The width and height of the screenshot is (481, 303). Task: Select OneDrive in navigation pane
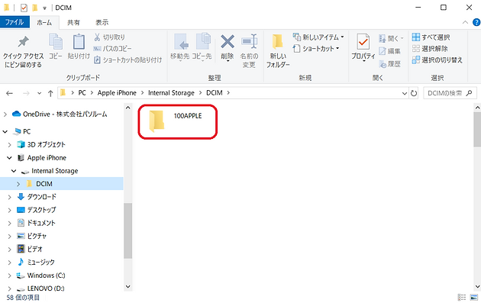click(x=60, y=114)
